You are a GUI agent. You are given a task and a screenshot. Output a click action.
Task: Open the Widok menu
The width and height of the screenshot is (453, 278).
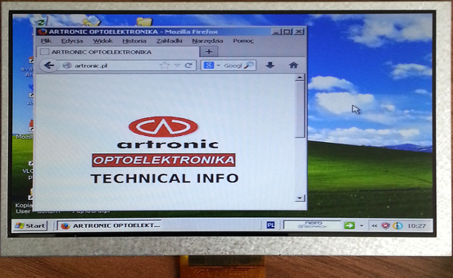click(x=103, y=41)
